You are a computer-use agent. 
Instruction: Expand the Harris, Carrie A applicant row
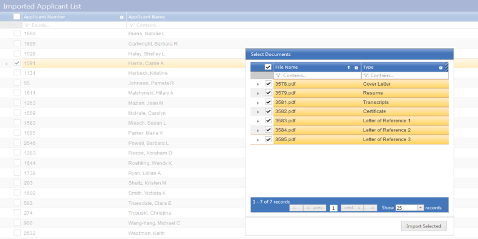[x=7, y=64]
